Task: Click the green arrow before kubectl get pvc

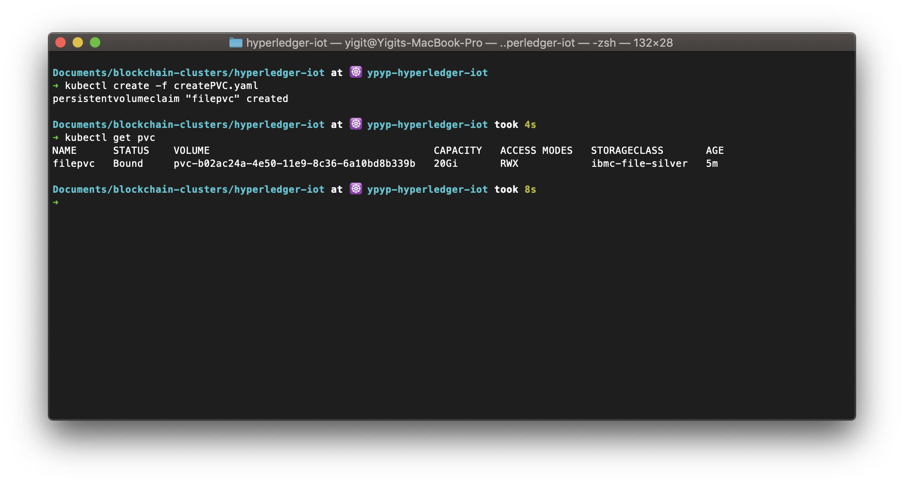Action: coord(56,137)
